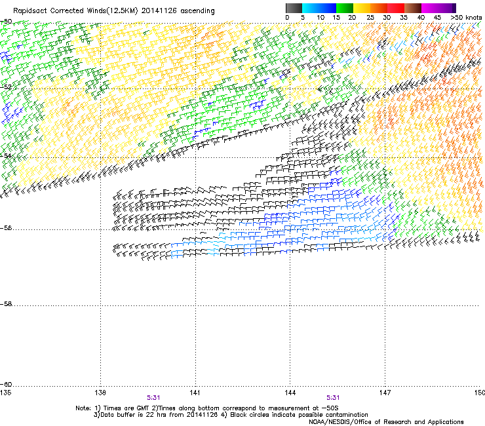This screenshot has width=485, height=426.
Task: Click the chart title 'Rapidscat Corrected Winds(12.5KM)'
Action: point(75,11)
